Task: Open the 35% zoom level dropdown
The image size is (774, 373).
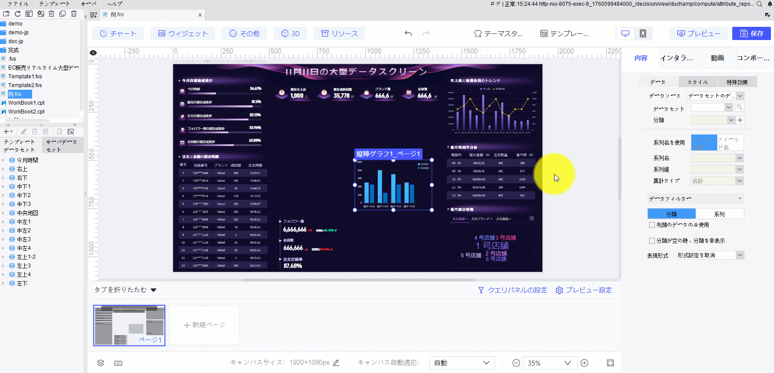Action: pos(550,363)
